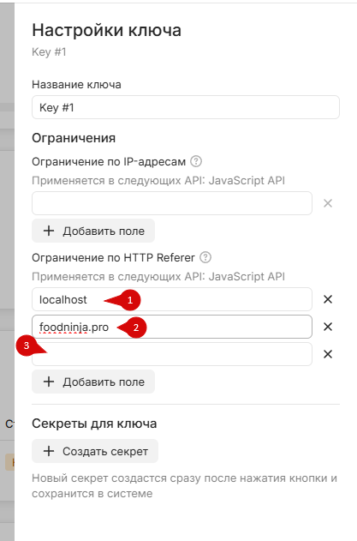
Task: Click the red annotation marker numbered 2
Action: (x=135, y=328)
